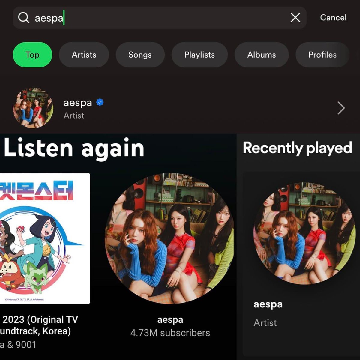The height and width of the screenshot is (360, 360).
Task: Click the Recently played heading
Action: 297,148
